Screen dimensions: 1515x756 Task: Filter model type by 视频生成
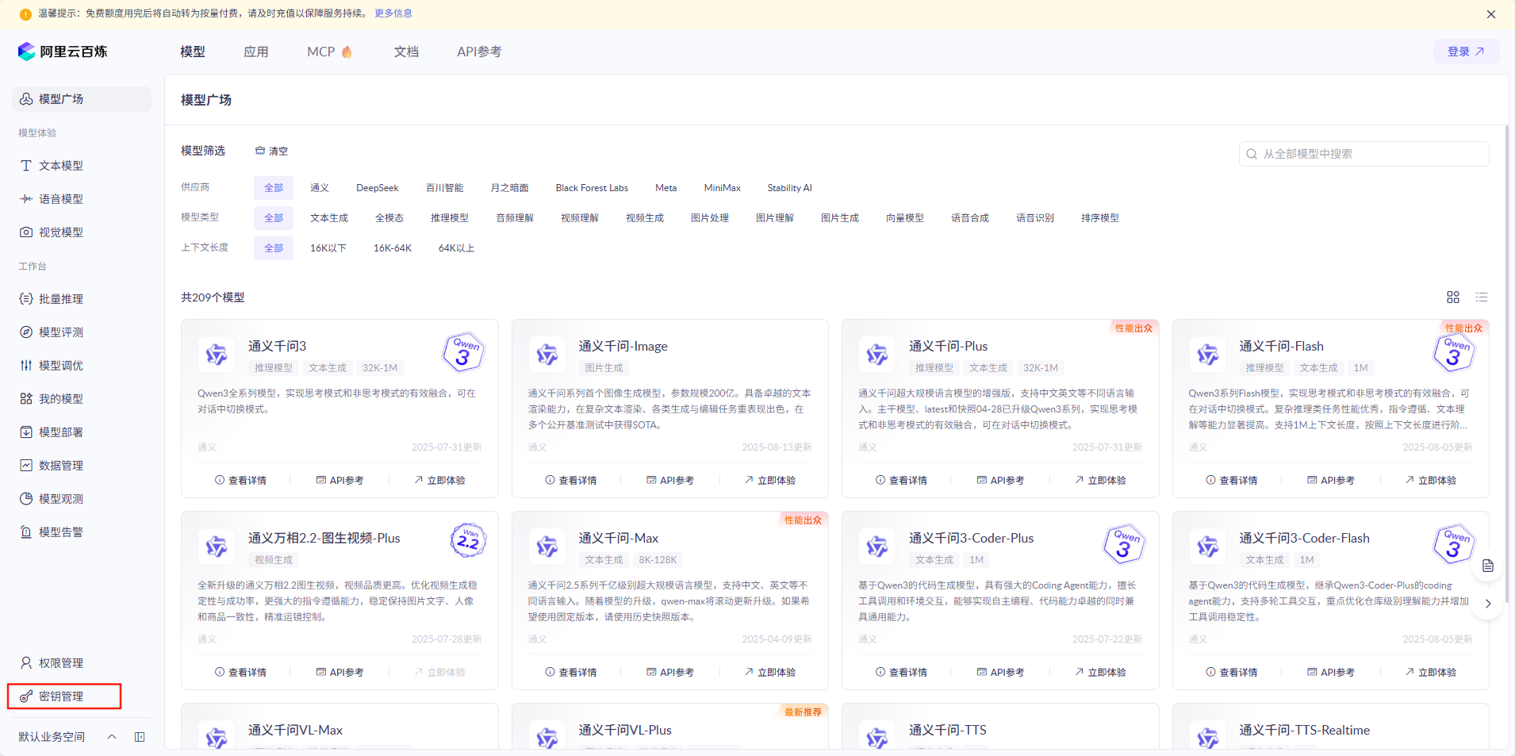(645, 218)
